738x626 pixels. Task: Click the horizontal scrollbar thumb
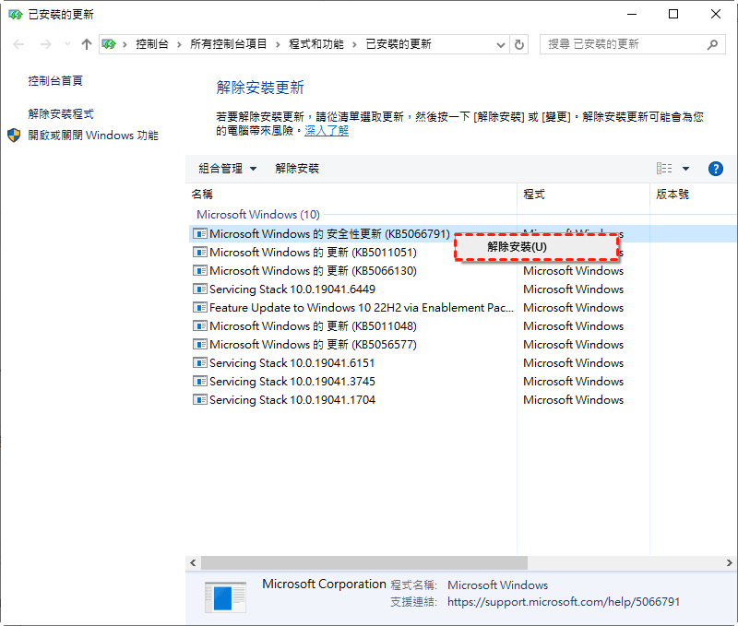363,562
